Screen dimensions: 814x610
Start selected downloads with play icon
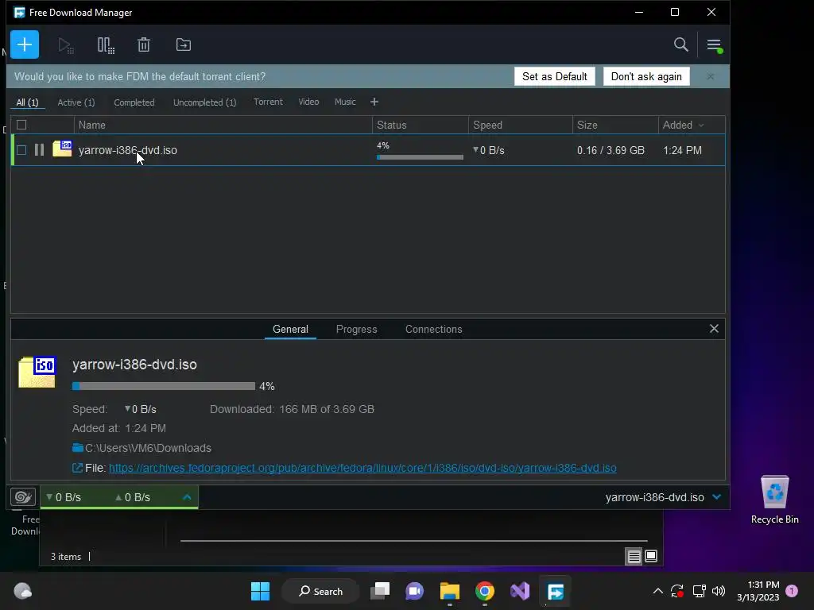[65, 45]
